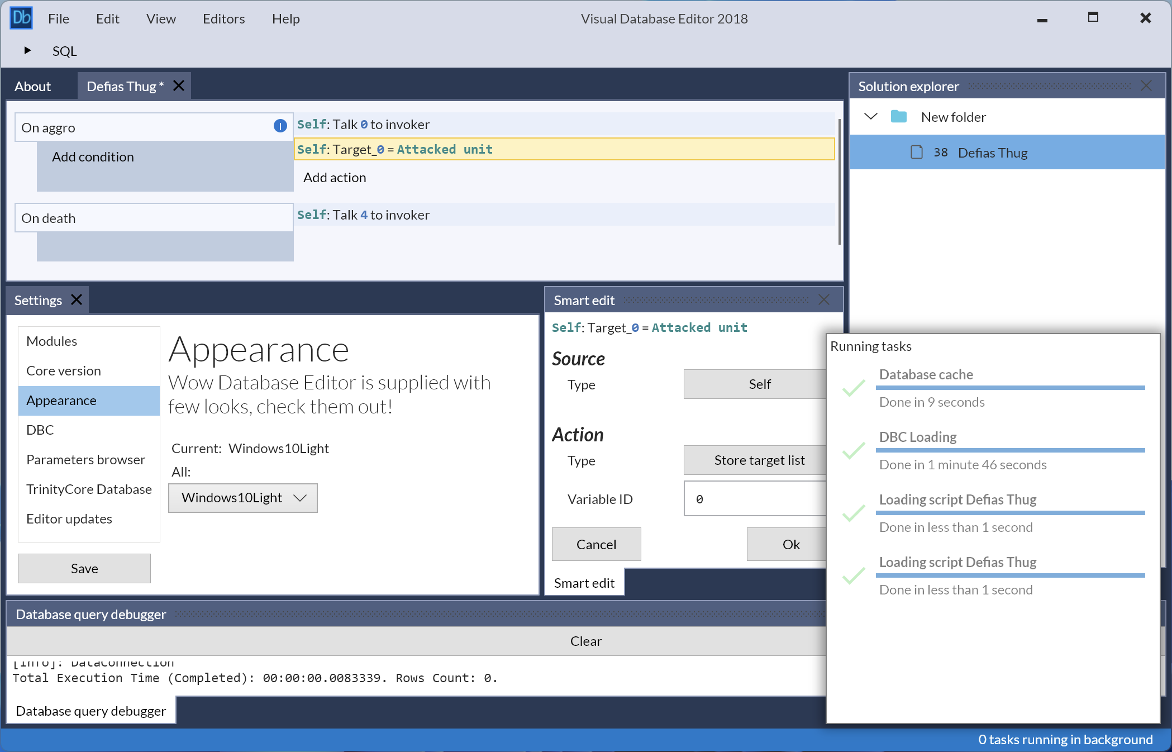Click the Save button in Settings
Screen dimensions: 1172x752
click(84, 568)
